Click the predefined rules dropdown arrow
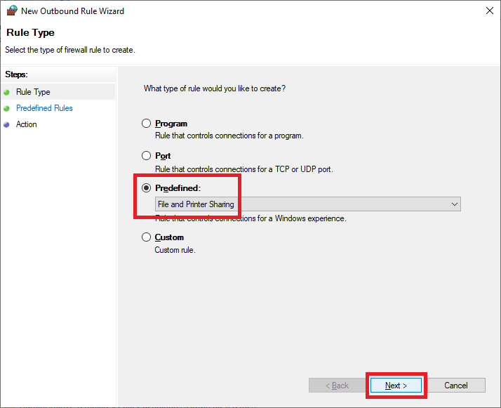This screenshot has width=501, height=408. tap(455, 204)
